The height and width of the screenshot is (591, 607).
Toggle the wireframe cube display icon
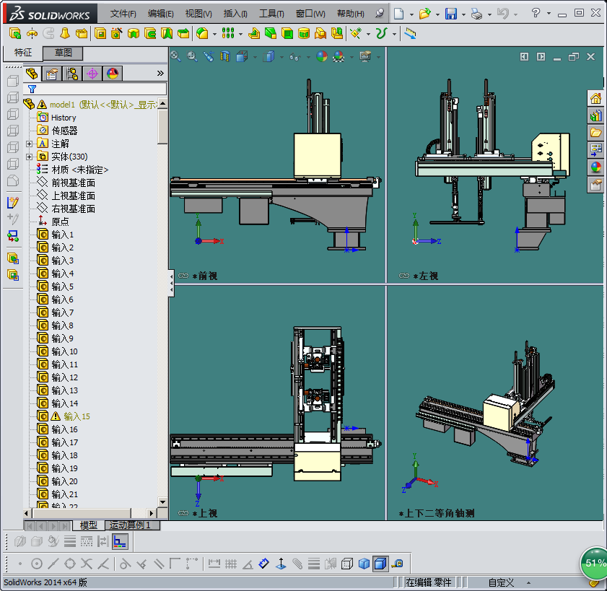click(347, 564)
